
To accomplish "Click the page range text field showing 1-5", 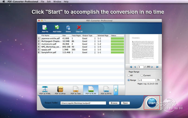I will point(147,80).
